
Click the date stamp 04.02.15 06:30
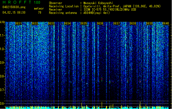[x=14, y=13]
